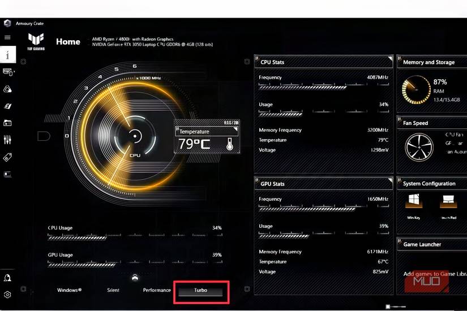The height and width of the screenshot is (311, 467).
Task: Click the GPU Stats Frequency bar
Action: pos(324,208)
